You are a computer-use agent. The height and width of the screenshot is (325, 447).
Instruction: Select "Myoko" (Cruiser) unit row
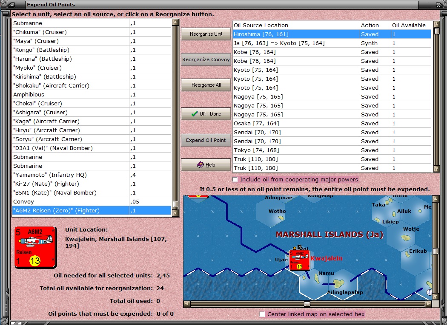(92, 68)
